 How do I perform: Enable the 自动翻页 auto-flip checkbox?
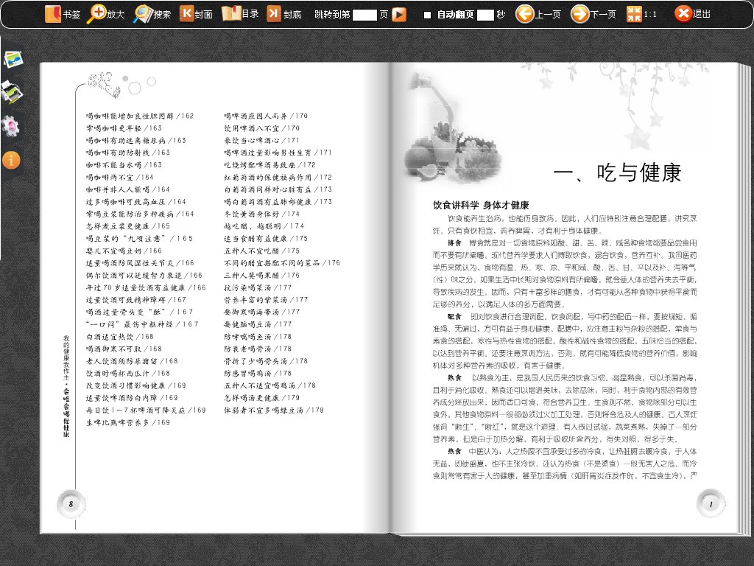(427, 15)
